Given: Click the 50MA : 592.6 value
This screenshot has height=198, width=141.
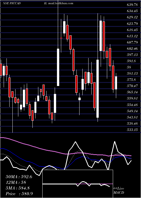Looking at the screenshot, I should tap(19, 177).
